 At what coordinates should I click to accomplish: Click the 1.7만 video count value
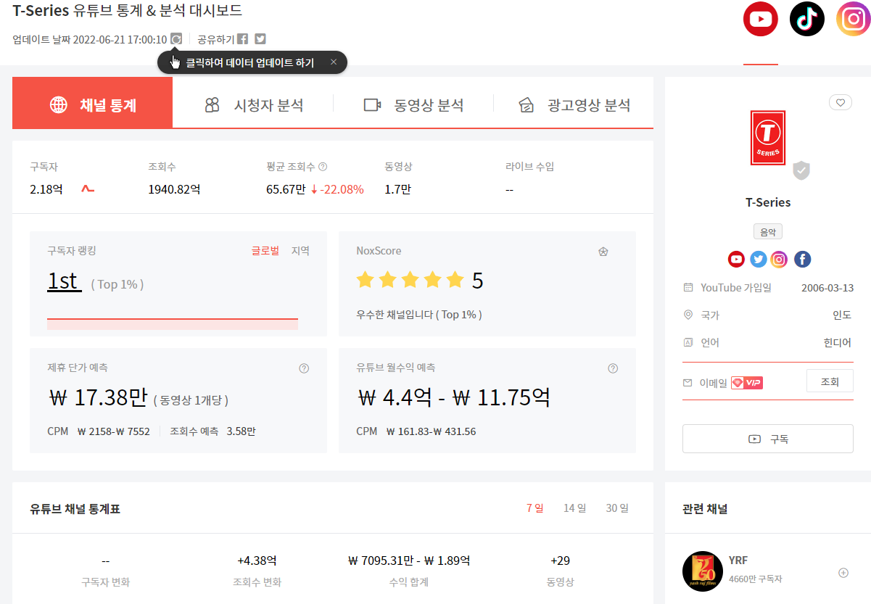point(398,190)
